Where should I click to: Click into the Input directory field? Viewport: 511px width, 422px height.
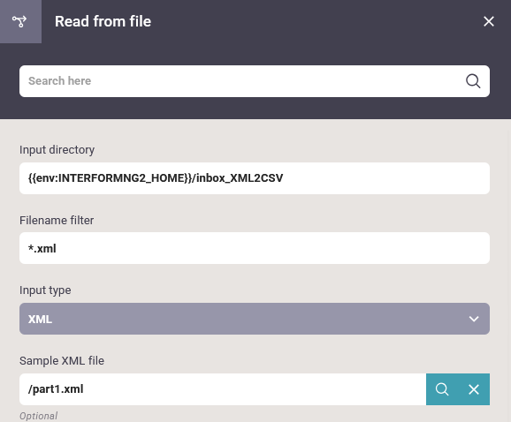coord(255,178)
